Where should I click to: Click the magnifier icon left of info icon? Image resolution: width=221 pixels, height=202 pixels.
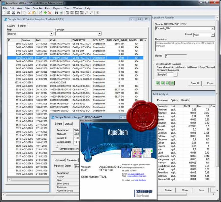pyautogui.click(x=91, y=13)
